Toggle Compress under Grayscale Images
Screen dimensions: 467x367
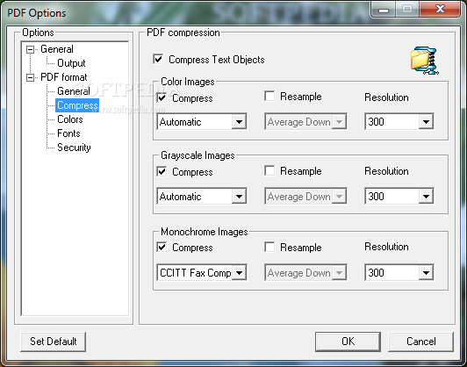point(162,171)
